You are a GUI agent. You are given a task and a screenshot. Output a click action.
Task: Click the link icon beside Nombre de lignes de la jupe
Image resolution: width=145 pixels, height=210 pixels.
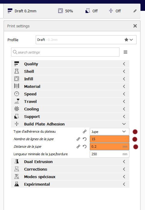(x=78, y=139)
